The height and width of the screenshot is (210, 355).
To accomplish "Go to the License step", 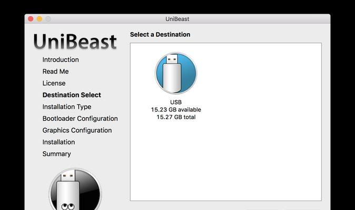I will click(54, 83).
